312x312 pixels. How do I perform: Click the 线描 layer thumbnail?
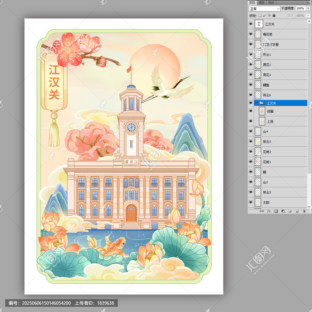pos(262,111)
